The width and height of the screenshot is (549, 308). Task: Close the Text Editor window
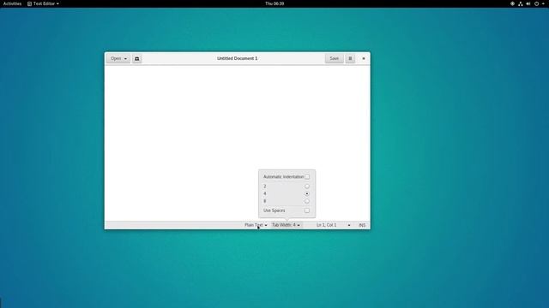pos(364,59)
